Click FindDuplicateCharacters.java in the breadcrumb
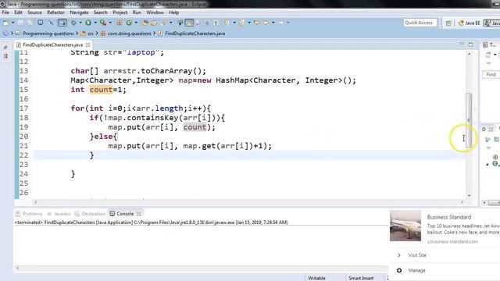 click(x=195, y=34)
